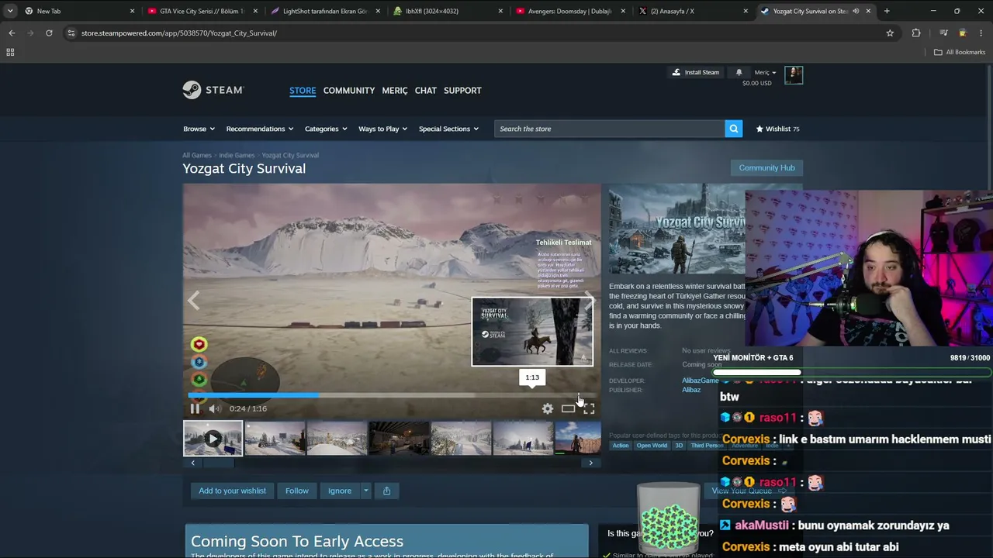Viewport: 993px width, 558px height.
Task: Bookmark this page with the star icon
Action: [x=890, y=33]
